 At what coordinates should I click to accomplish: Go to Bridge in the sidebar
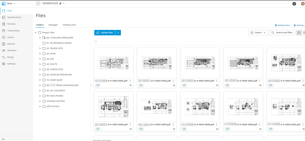3,57
